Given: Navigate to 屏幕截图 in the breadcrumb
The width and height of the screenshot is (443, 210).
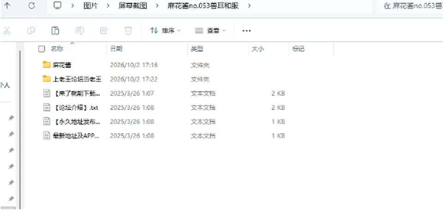Looking at the screenshot, I should pos(132,6).
